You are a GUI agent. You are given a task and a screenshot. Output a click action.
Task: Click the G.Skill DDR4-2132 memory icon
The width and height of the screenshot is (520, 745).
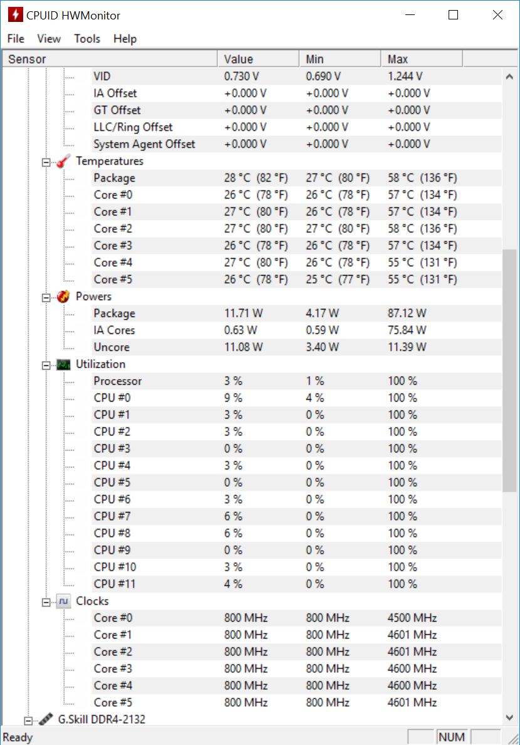(46, 719)
